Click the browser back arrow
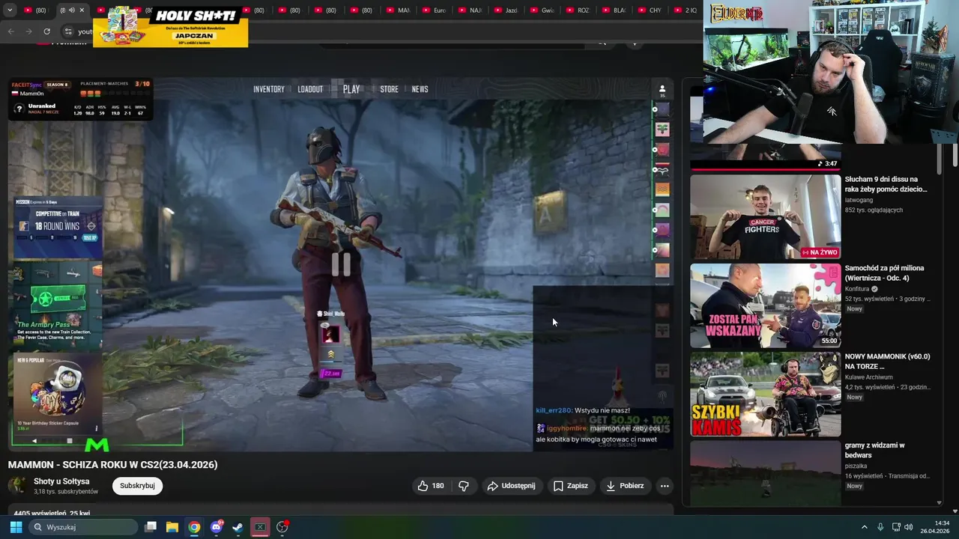This screenshot has width=959, height=539. point(10,31)
